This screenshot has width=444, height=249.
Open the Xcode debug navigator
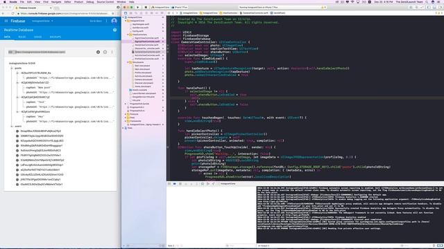[x=151, y=13]
